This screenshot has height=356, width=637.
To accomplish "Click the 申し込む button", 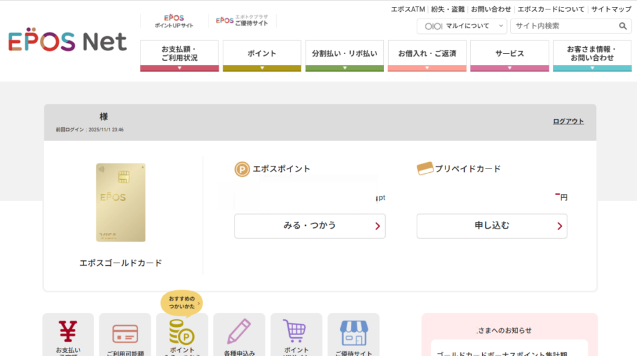I will (x=492, y=226).
